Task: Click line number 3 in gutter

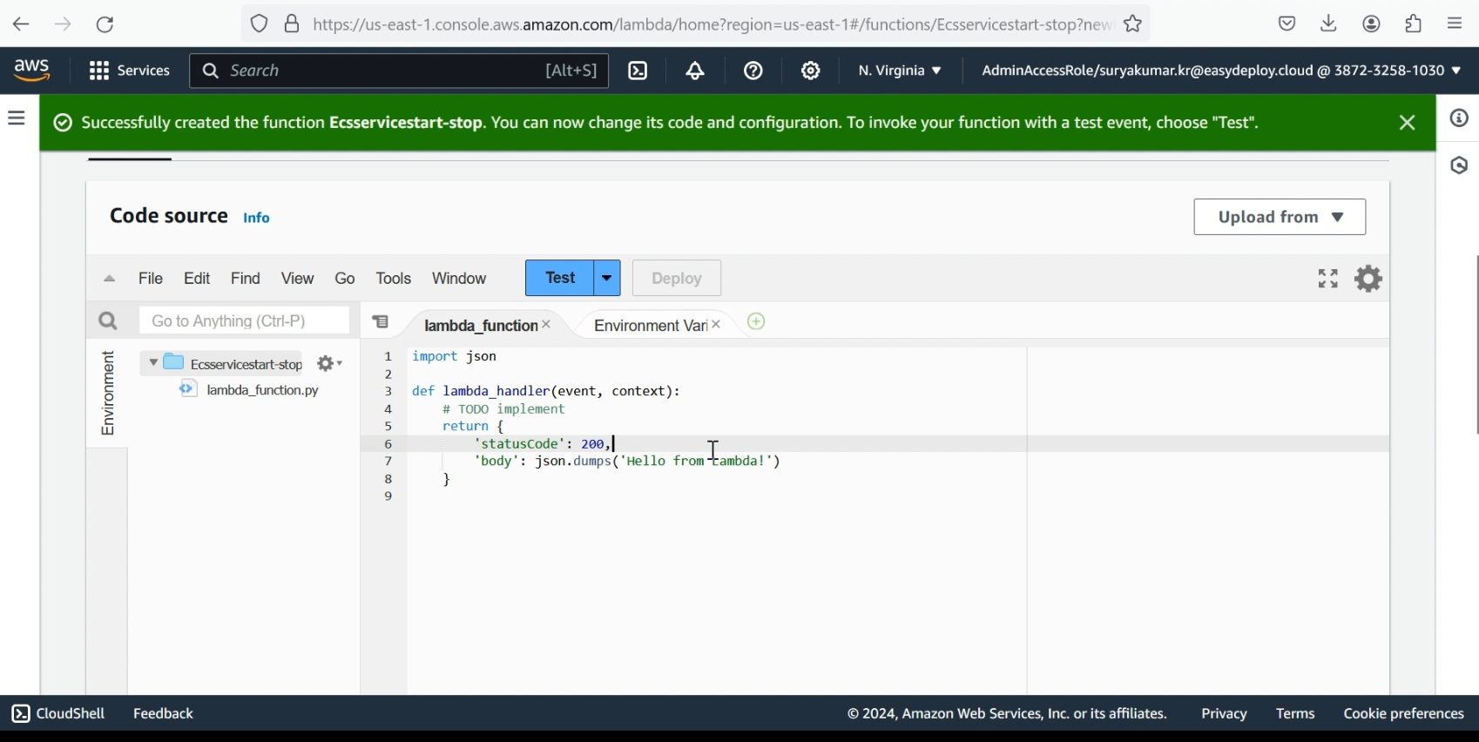Action: pos(388,393)
